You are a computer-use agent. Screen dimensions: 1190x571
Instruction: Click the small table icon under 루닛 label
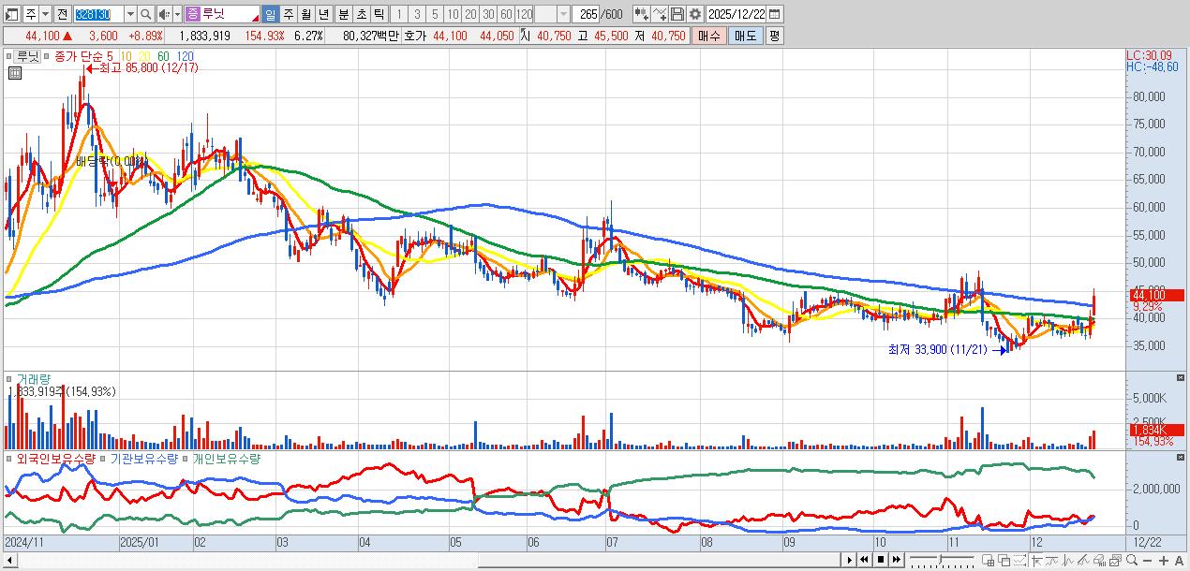tap(14, 72)
